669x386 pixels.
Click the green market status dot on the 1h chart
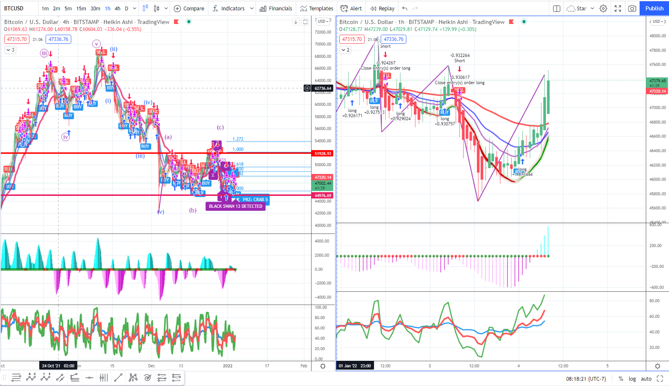pos(524,21)
